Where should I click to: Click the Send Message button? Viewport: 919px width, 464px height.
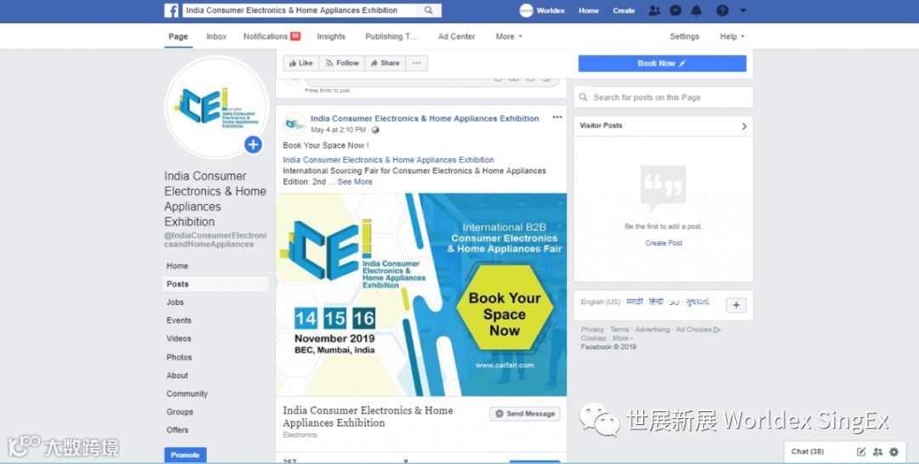(x=525, y=414)
